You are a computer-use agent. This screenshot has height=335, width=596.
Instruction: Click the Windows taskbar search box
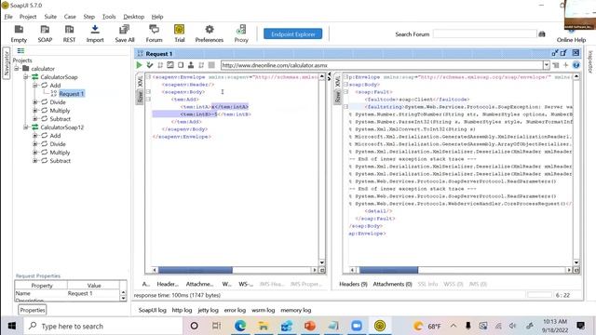(x=103, y=326)
